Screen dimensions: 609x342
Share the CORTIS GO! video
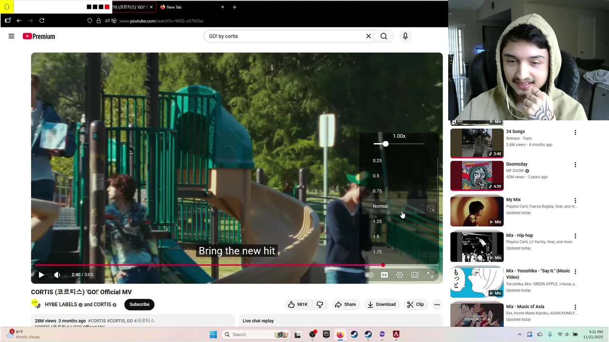pos(345,304)
